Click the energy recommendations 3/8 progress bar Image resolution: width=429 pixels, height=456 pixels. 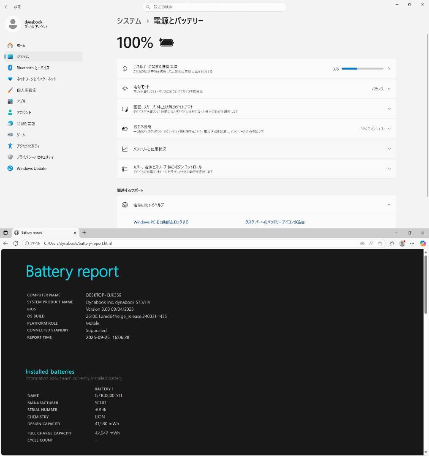362,68
